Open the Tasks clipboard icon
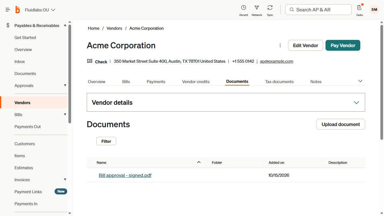The image size is (384, 216). tap(359, 8)
